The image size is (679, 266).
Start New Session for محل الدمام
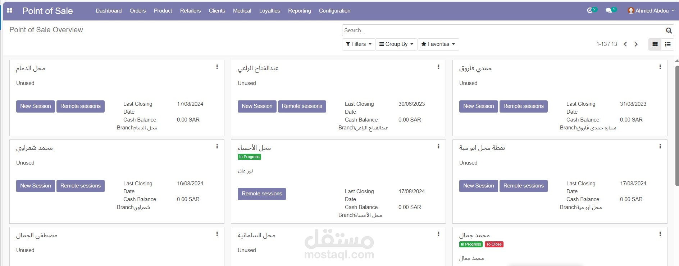[x=36, y=106]
